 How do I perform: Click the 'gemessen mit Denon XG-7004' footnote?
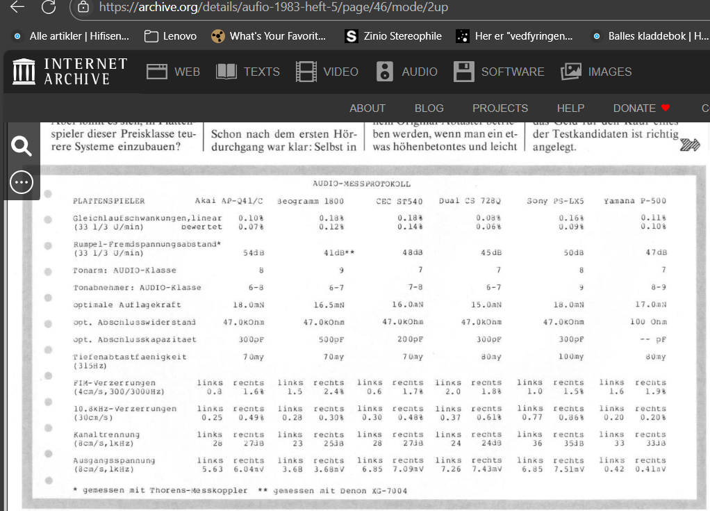coord(340,491)
